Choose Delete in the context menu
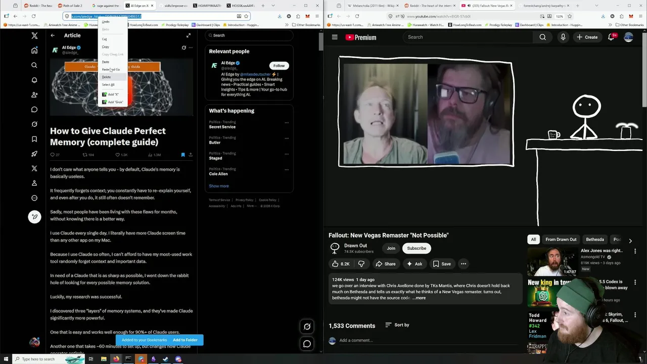 tap(107, 77)
